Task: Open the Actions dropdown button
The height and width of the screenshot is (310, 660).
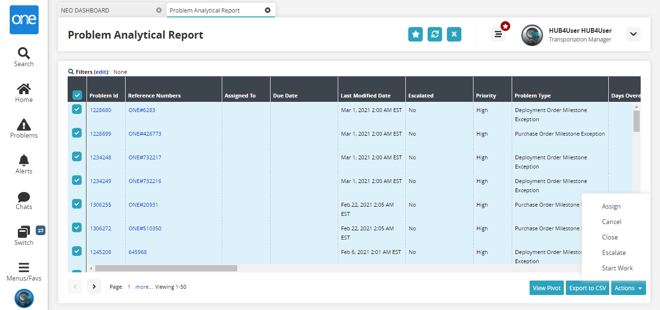Action: pyautogui.click(x=628, y=288)
